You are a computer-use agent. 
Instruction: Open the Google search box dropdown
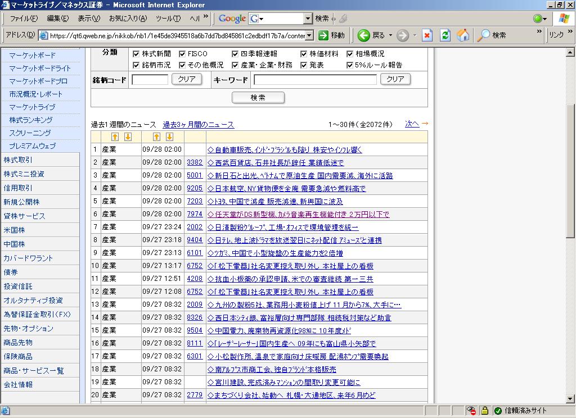point(308,19)
